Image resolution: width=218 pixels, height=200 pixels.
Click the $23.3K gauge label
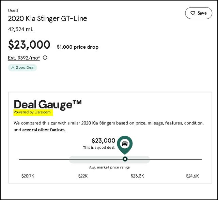tap(137, 176)
